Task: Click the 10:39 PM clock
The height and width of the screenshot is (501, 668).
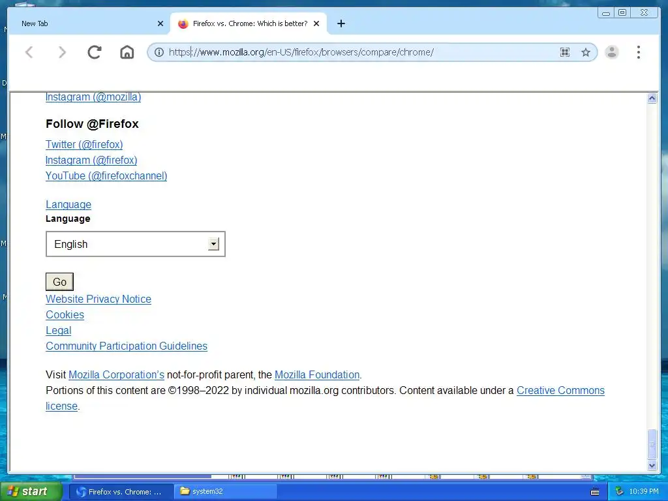Action: point(644,492)
